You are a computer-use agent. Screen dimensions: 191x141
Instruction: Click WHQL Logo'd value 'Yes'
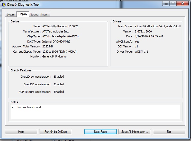tap(137, 42)
